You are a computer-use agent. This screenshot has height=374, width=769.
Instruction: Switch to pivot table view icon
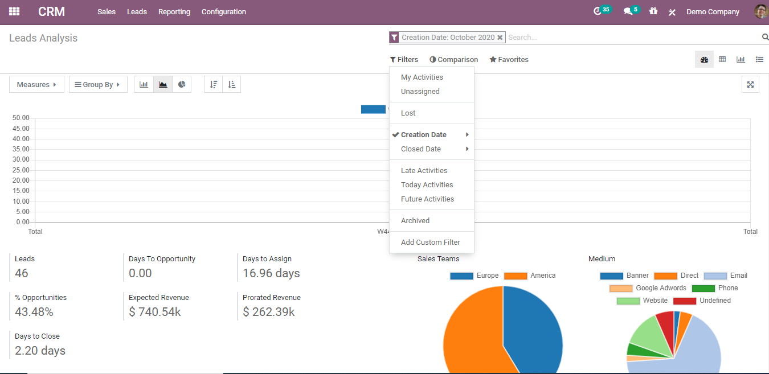(x=722, y=60)
